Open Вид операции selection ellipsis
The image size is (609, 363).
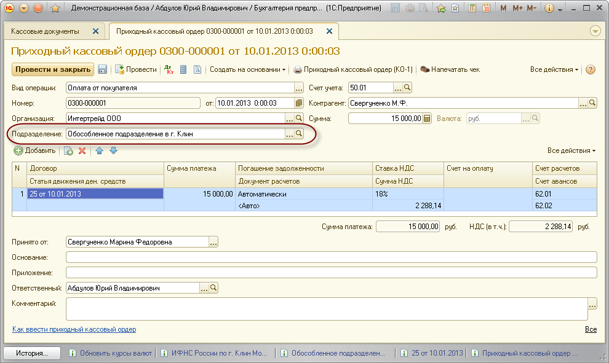[299, 88]
